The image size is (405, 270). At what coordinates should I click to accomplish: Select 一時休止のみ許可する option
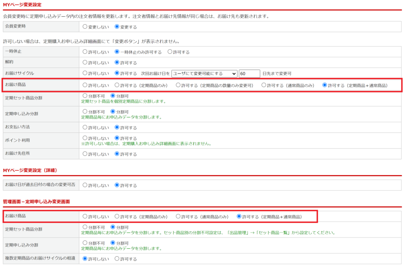tap(117, 52)
